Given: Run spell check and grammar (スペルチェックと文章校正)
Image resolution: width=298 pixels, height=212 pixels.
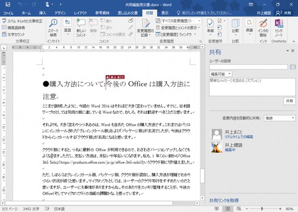Looking at the screenshot, I should pyautogui.click(x=22, y=21).
